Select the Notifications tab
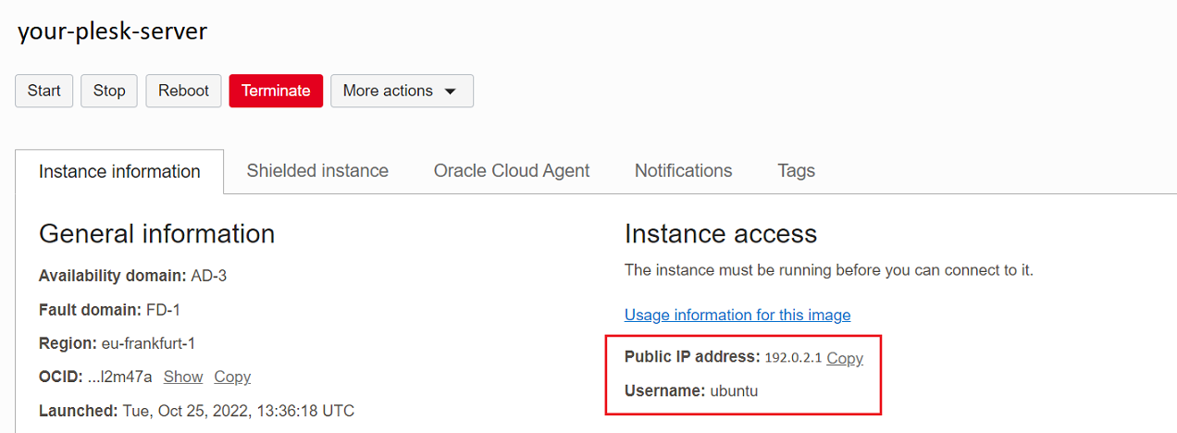Viewport: 1177px width, 433px height. 683,170
